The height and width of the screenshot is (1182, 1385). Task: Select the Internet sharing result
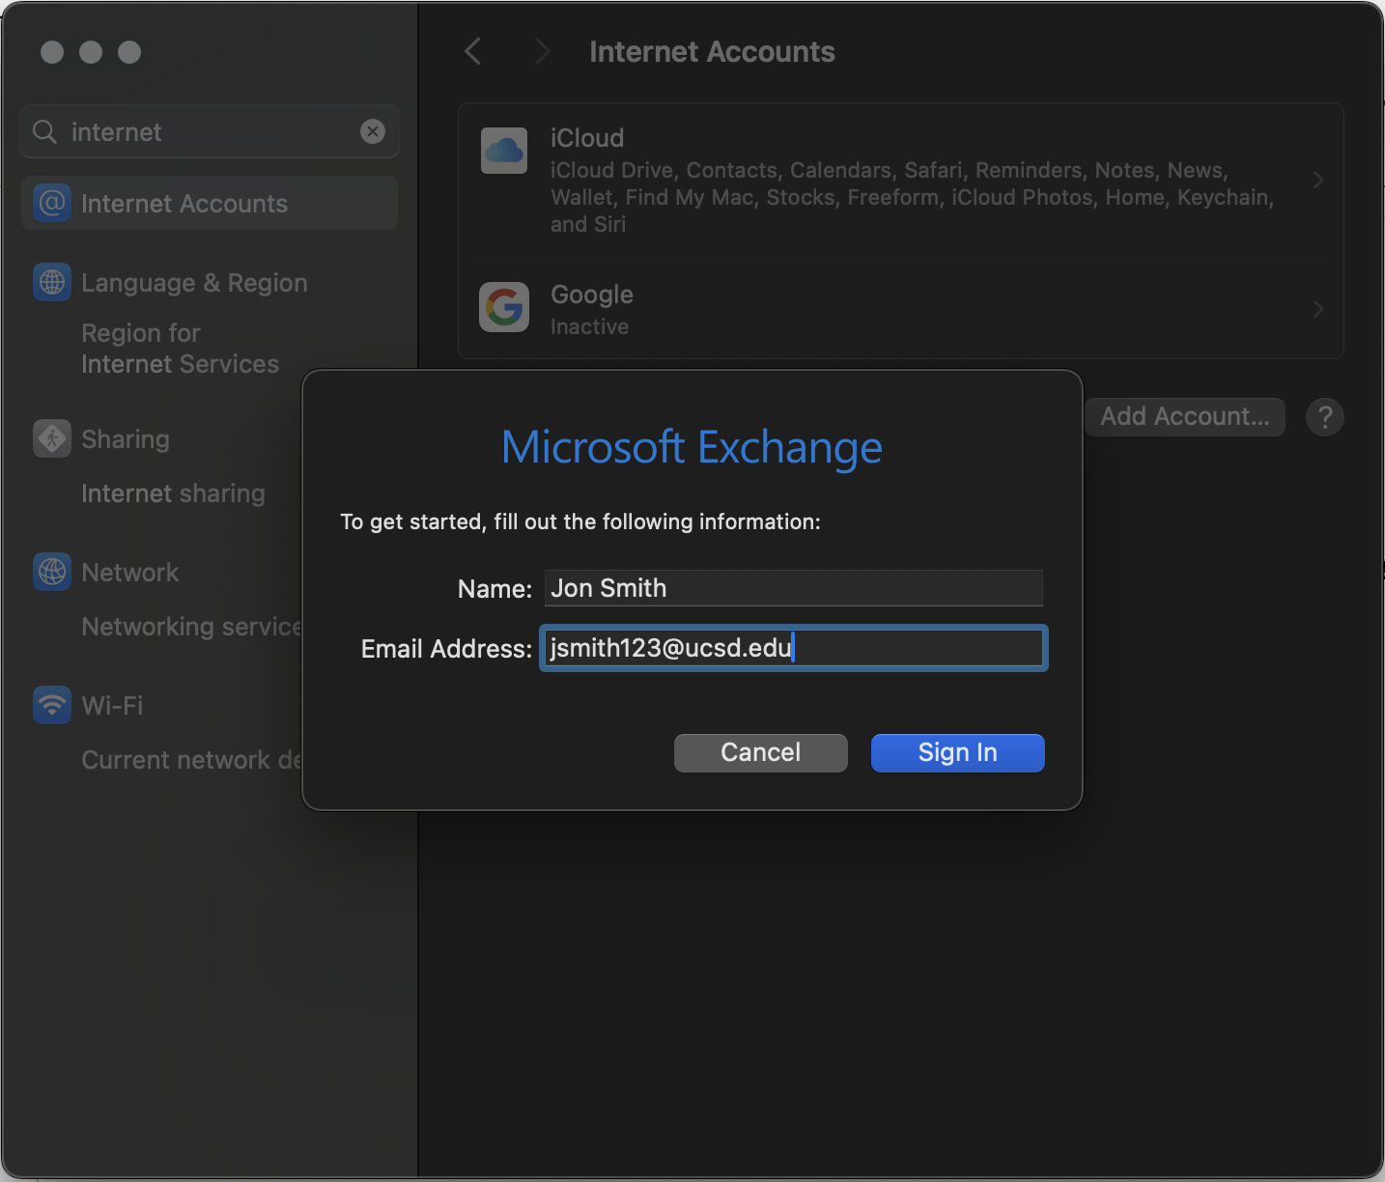pyautogui.click(x=173, y=493)
